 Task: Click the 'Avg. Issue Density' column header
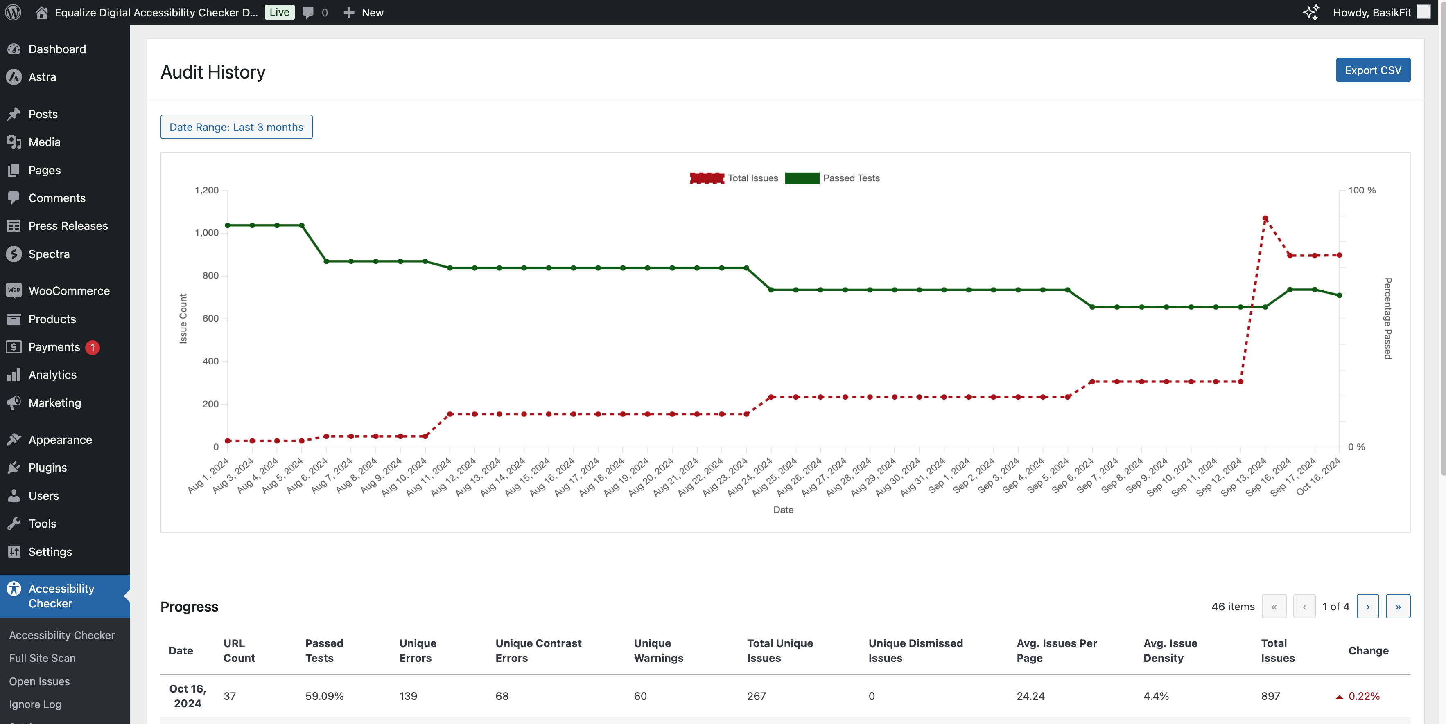(1170, 650)
